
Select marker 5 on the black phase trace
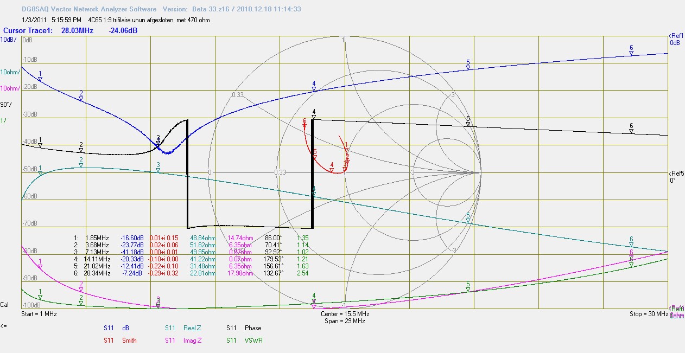(468, 123)
